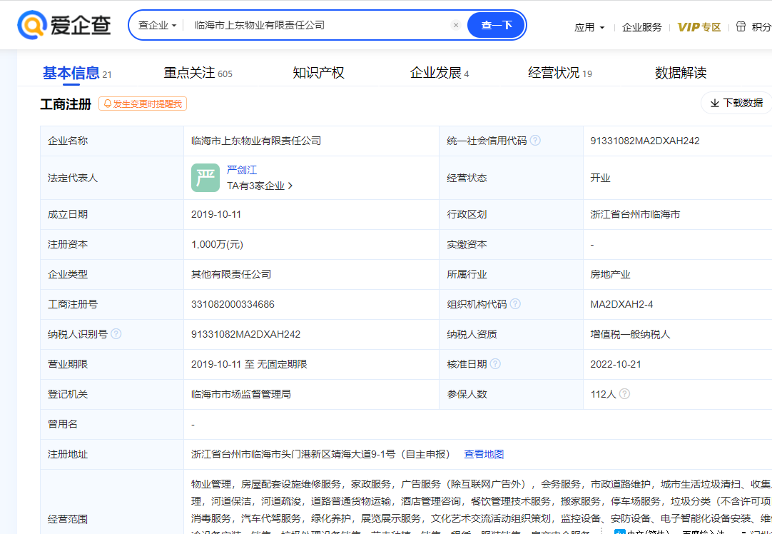Click the 爱企查 logo
Screen dimensions: 772x534
(64, 25)
